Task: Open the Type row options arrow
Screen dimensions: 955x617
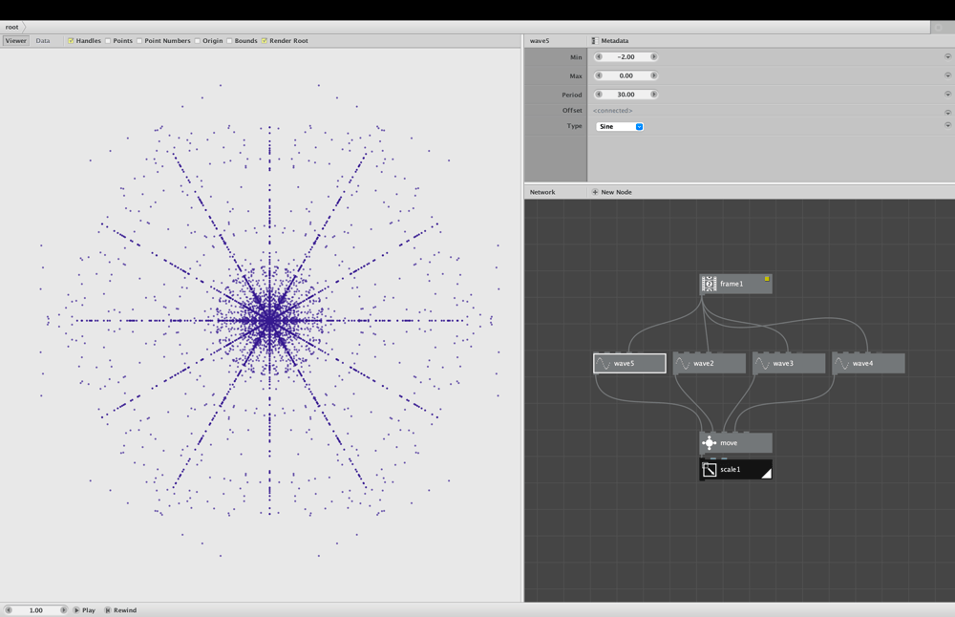Action: [947, 125]
